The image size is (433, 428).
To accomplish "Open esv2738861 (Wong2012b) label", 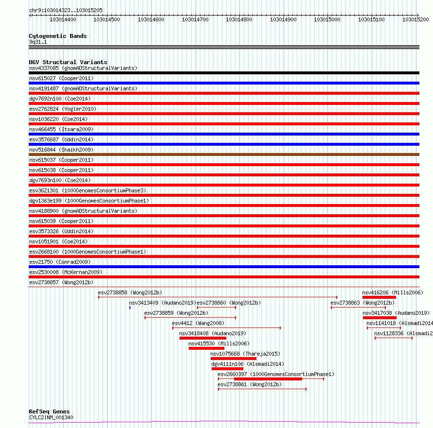I will pos(250,384).
